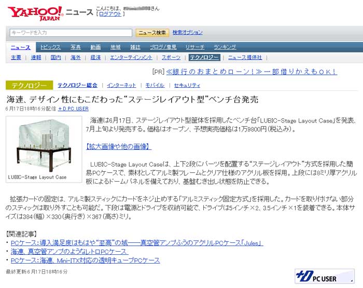Open the 速報 category link
This screenshot has height=288, width=363.
pos(36,58)
